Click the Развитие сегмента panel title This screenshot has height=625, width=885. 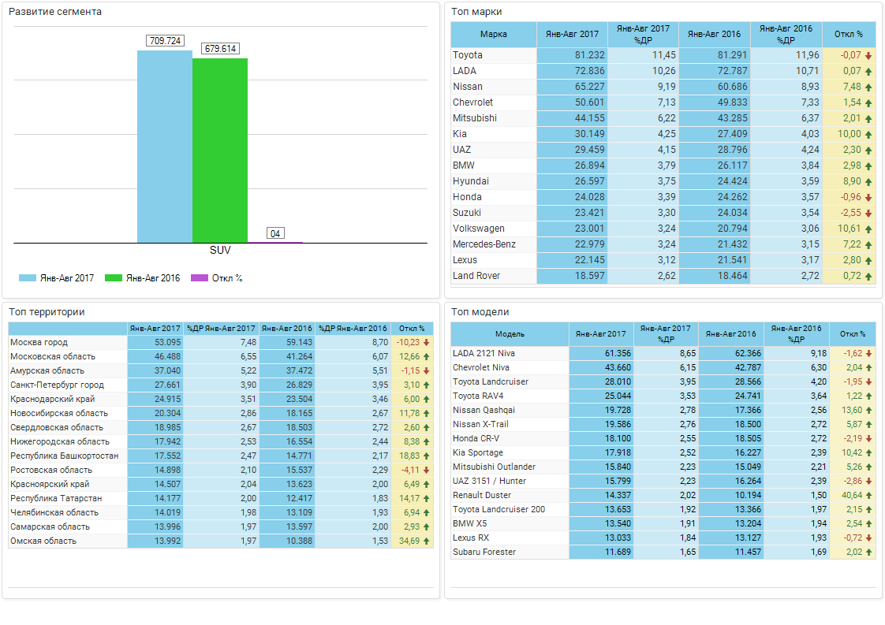[55, 12]
